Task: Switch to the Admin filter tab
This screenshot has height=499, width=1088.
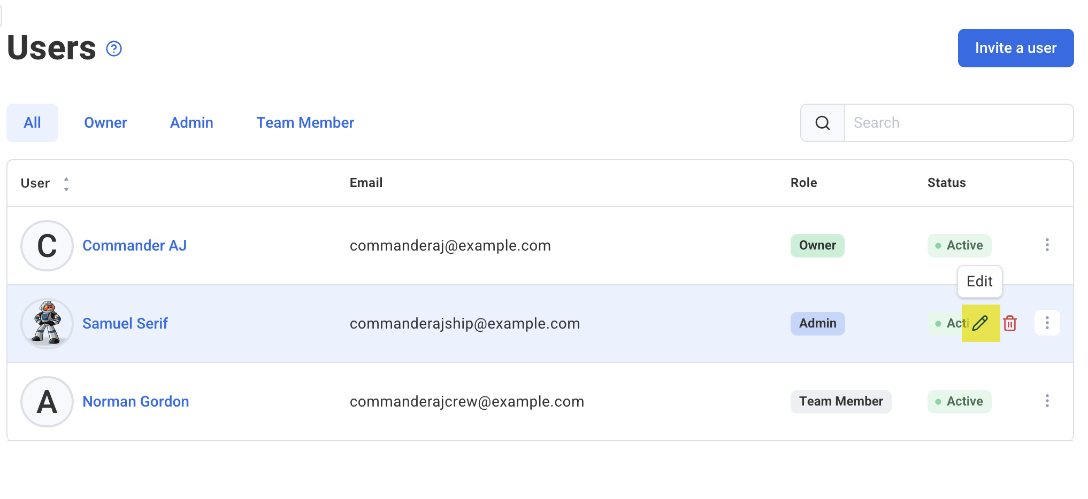Action: click(191, 123)
